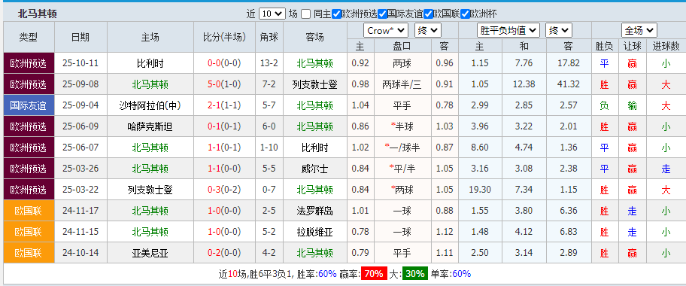
Task: Click the 41.32 away odds cell
Action: click(569, 84)
